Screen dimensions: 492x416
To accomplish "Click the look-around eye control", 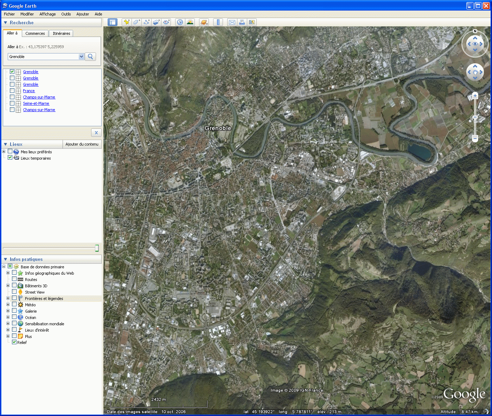I will click(475, 44).
